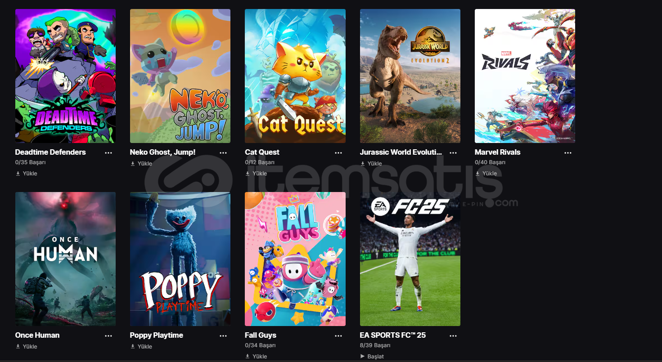Open the Cat Quest three-dot options menu
The width and height of the screenshot is (662, 362).
point(338,153)
